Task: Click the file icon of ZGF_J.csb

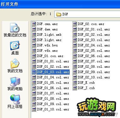Action: (75, 88)
